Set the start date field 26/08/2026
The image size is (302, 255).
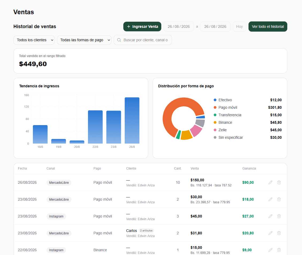(x=178, y=27)
